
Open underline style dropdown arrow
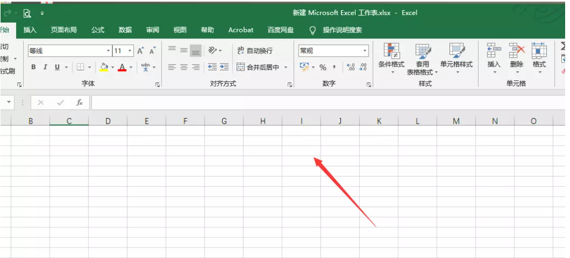click(66, 67)
